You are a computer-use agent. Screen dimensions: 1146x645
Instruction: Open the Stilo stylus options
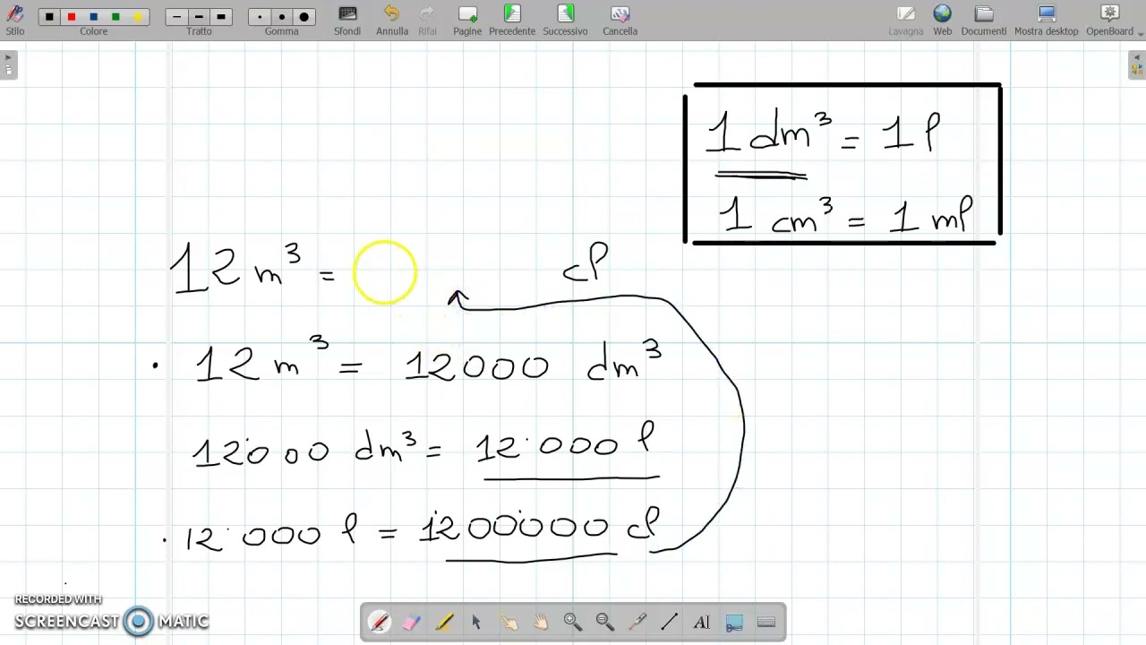(15, 20)
